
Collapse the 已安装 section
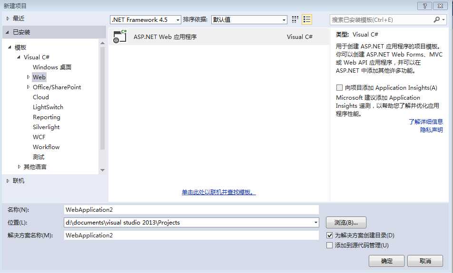(x=8, y=32)
